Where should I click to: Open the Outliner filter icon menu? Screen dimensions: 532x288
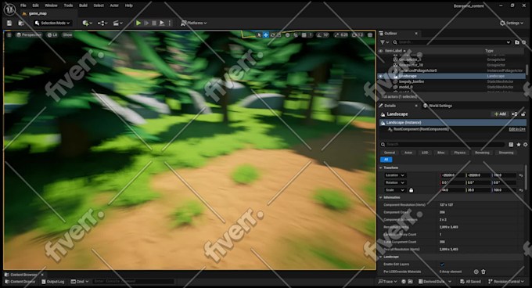[384, 42]
